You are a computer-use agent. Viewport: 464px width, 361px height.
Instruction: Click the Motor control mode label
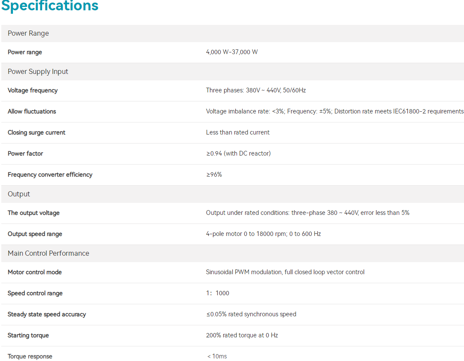(35, 272)
